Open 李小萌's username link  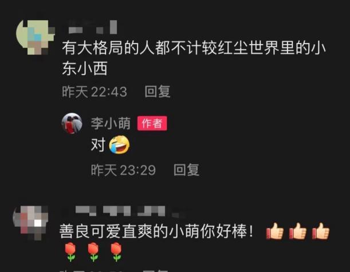111,123
